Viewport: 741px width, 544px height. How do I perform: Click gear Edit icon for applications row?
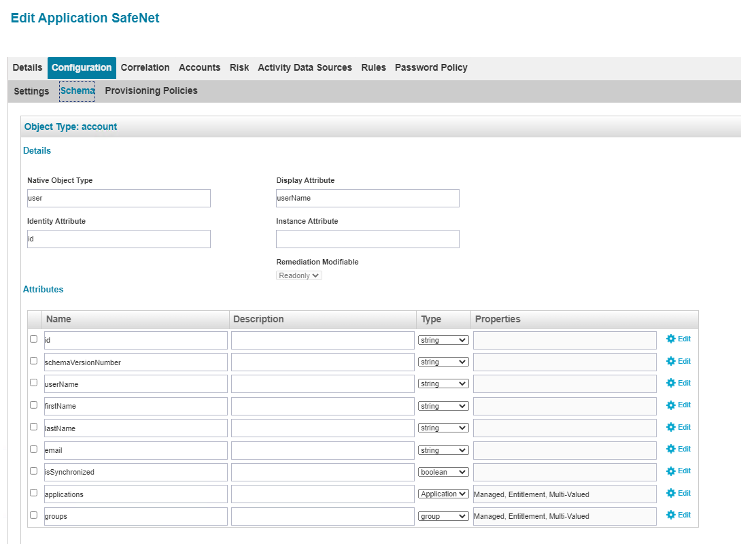click(x=670, y=494)
